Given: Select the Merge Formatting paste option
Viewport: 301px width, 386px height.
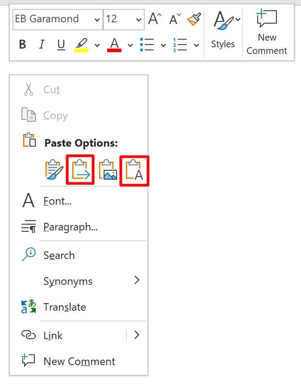Looking at the screenshot, I should [80, 170].
